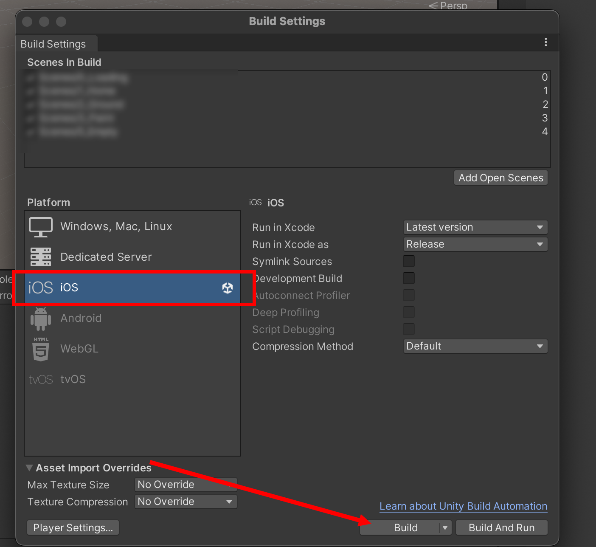Click the Persp label in the scene view
Screen dimensions: 596x547
[x=454, y=6]
